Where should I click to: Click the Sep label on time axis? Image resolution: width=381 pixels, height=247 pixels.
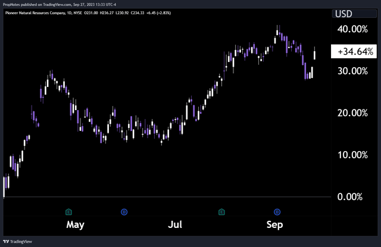[x=274, y=225]
